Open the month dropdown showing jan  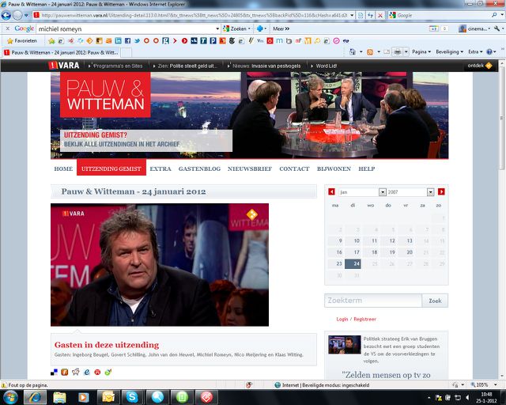383,192
